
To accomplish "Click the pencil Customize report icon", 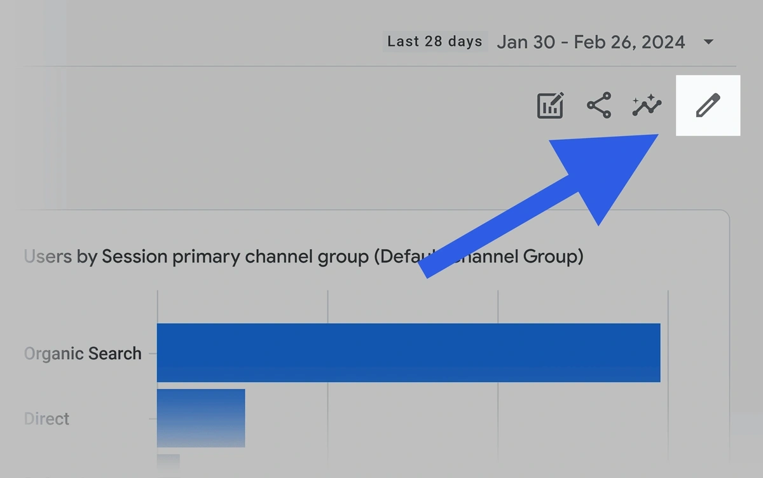I will click(x=708, y=106).
